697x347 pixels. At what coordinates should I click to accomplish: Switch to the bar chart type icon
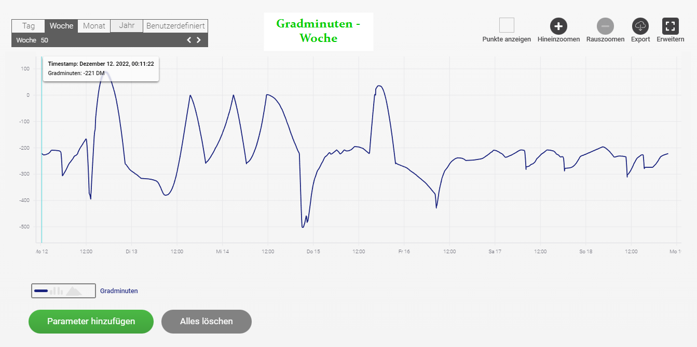[x=57, y=291]
